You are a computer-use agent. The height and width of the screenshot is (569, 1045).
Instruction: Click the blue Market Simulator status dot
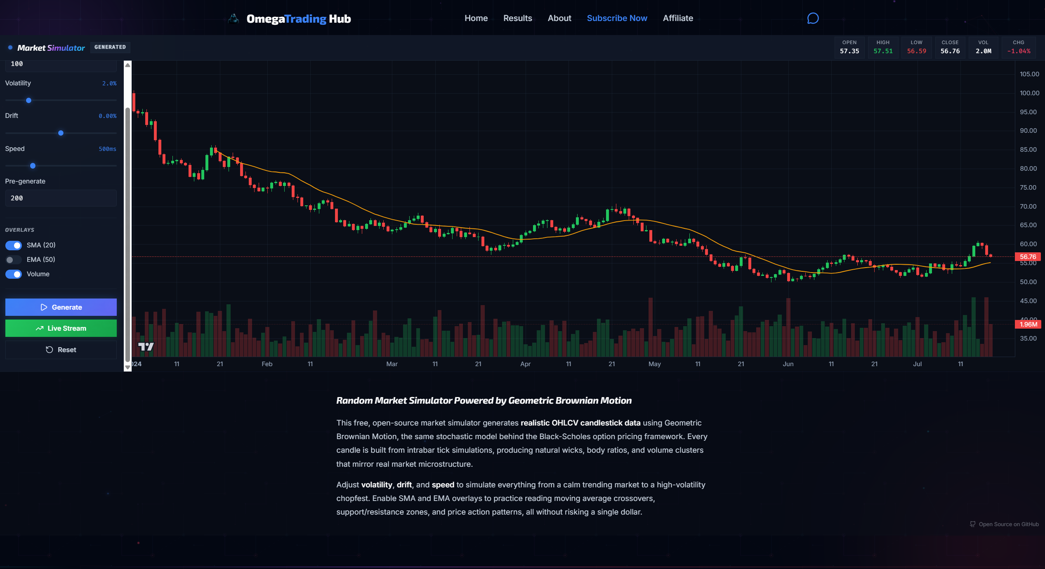click(10, 48)
